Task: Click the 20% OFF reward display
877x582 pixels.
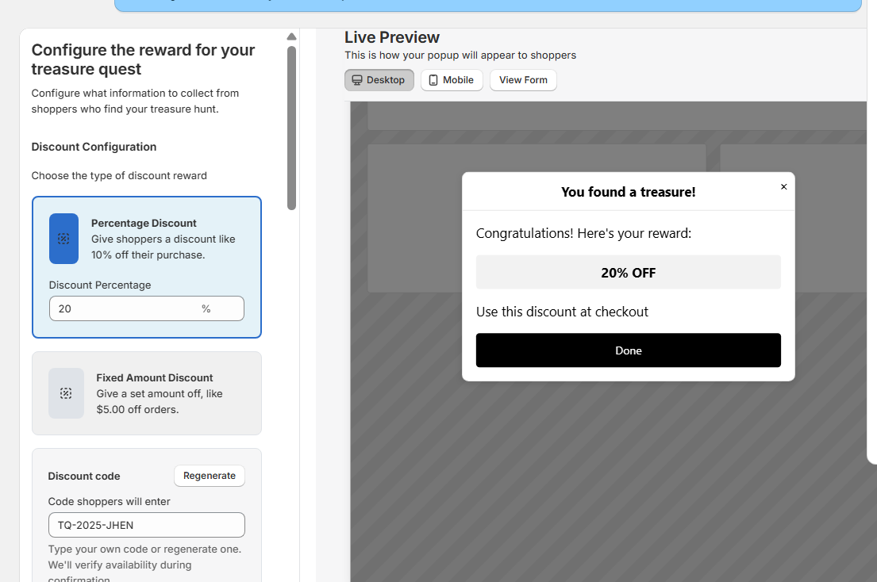Action: [628, 272]
